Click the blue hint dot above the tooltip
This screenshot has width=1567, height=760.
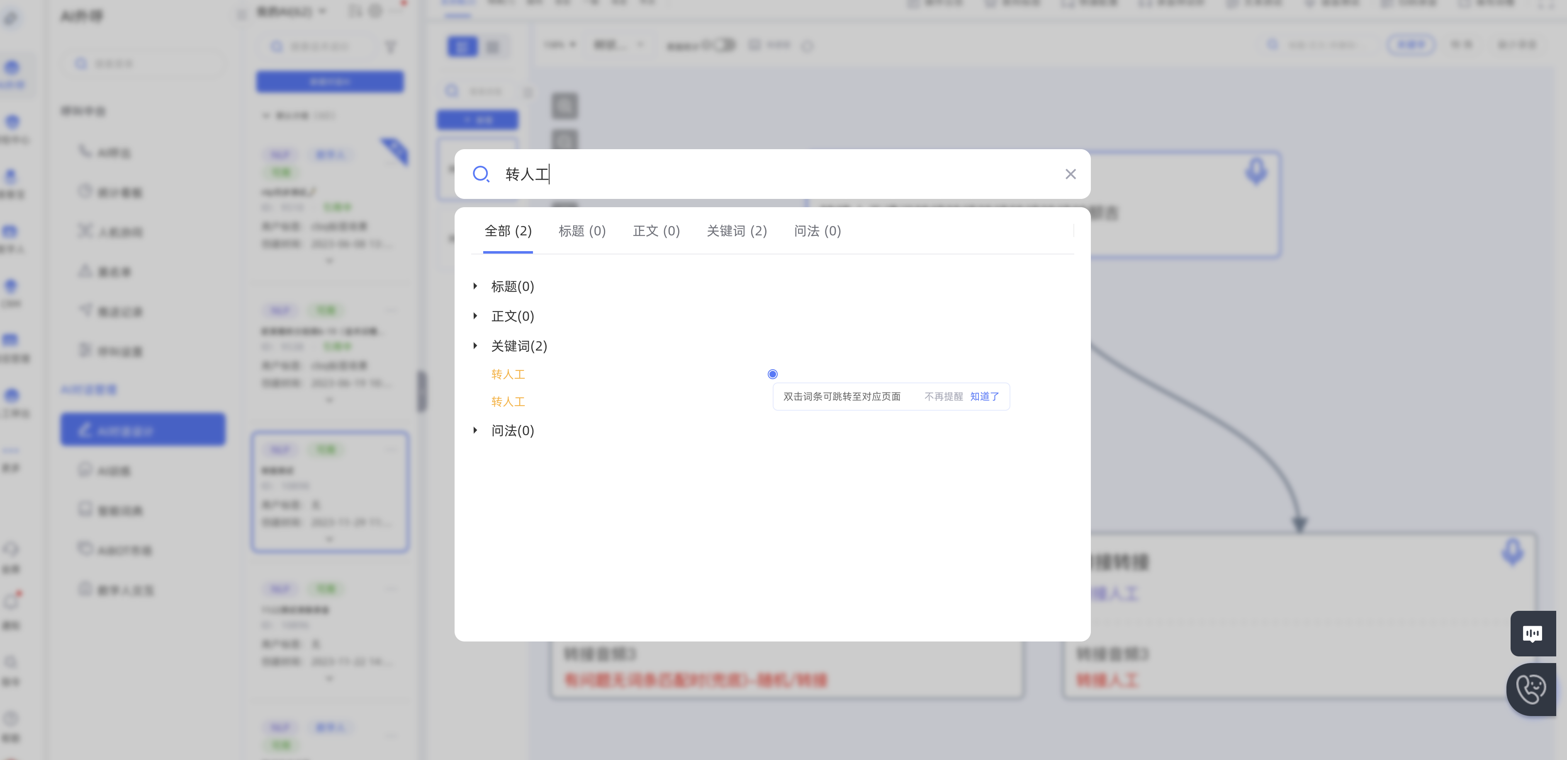[x=773, y=374]
